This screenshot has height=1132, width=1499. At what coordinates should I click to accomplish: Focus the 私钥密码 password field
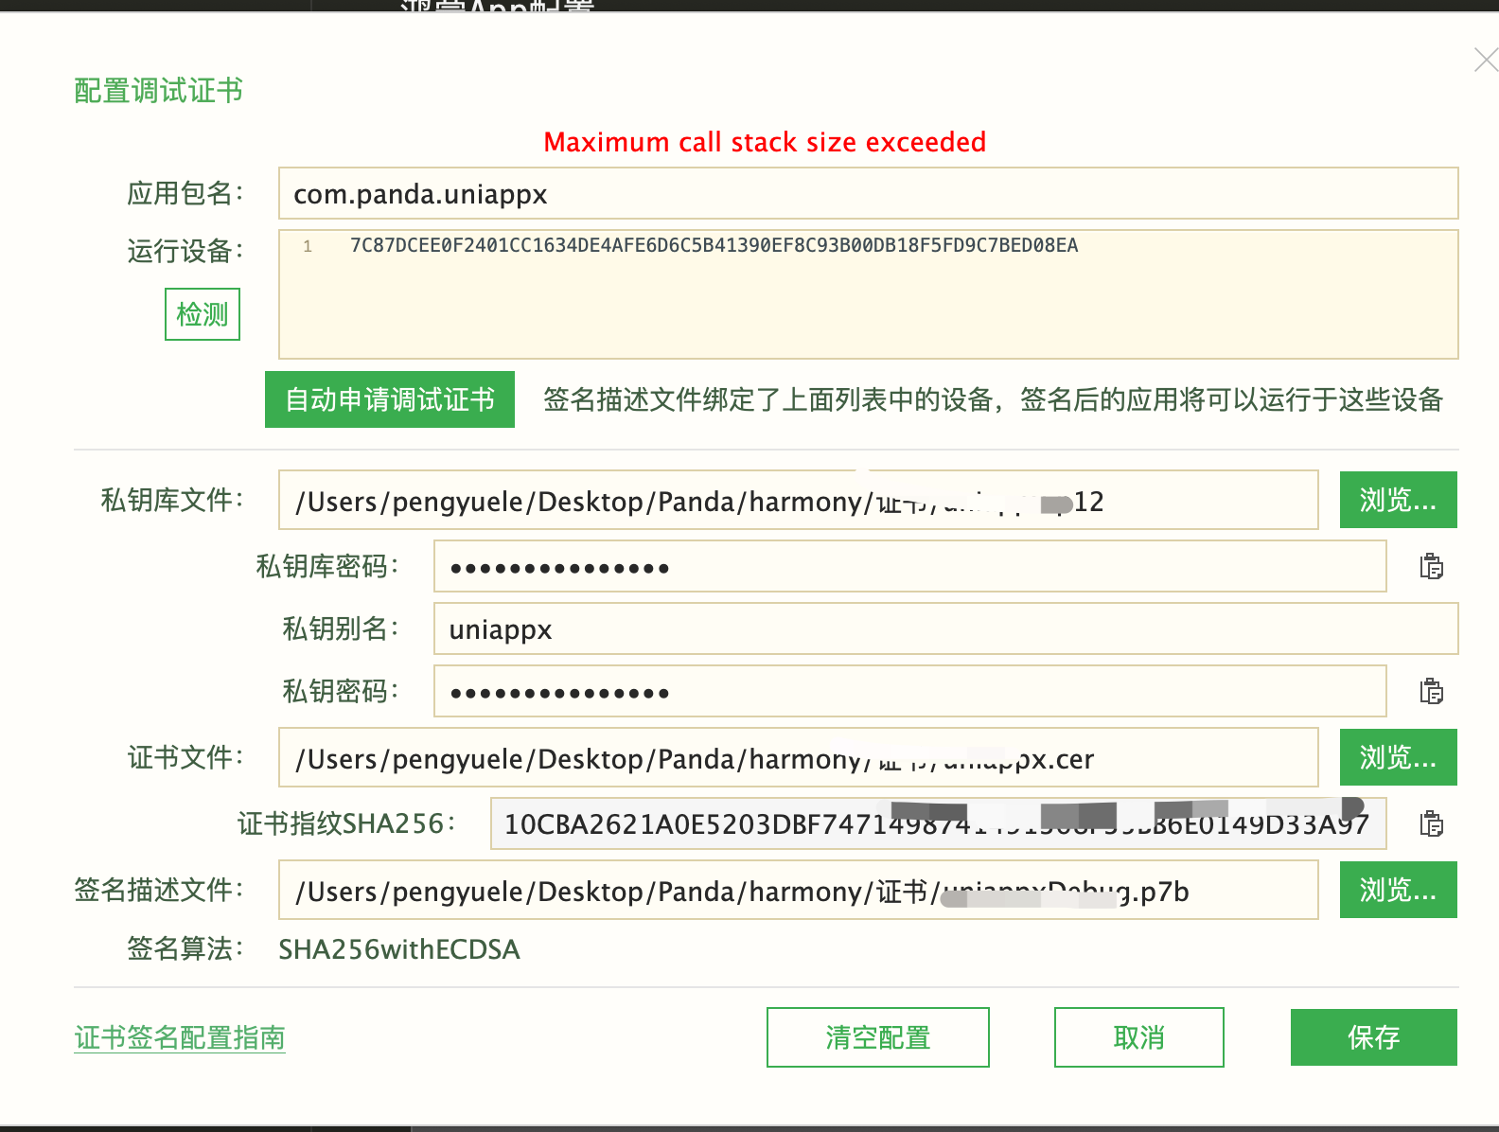(x=909, y=692)
